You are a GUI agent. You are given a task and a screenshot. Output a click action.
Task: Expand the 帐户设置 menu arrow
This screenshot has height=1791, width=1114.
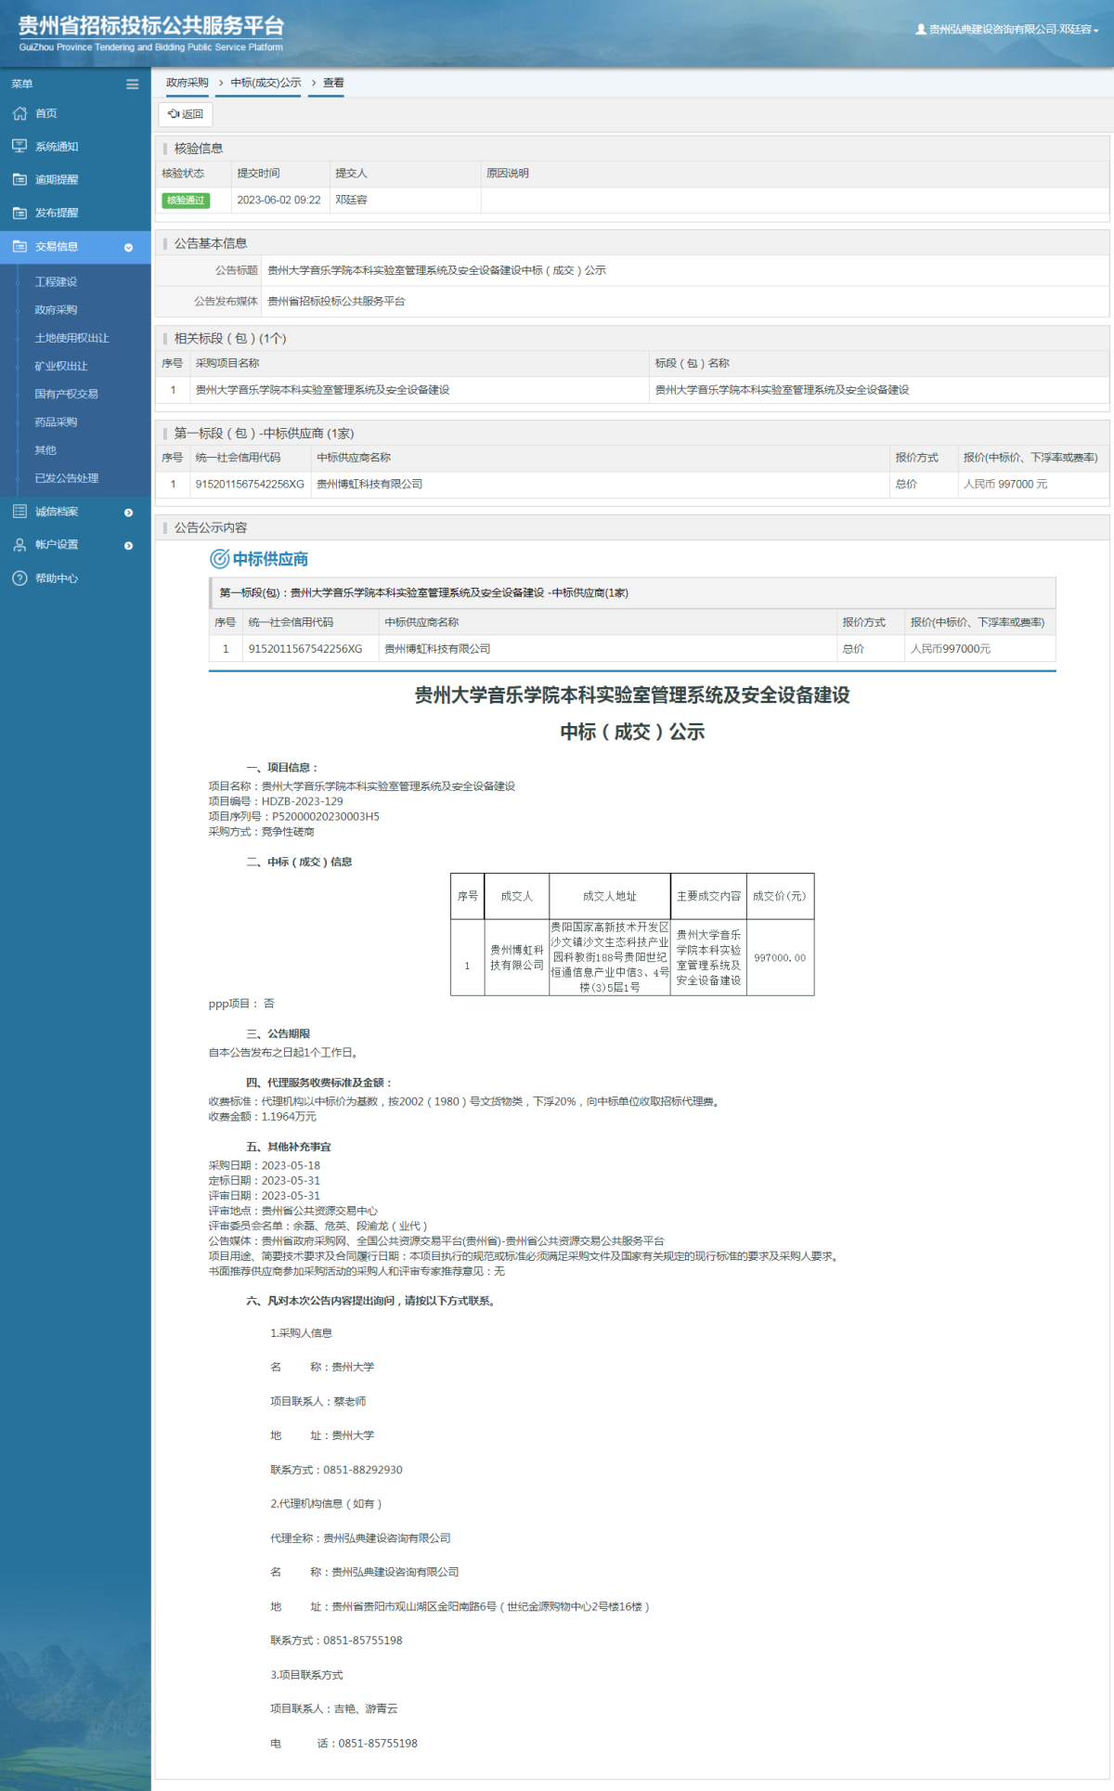129,546
